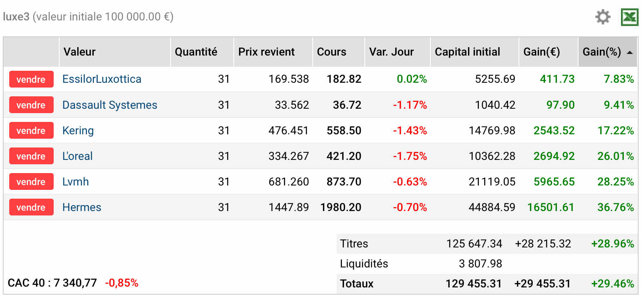The width and height of the screenshot is (641, 295).
Task: Open the Kering stock link
Action: point(78,130)
